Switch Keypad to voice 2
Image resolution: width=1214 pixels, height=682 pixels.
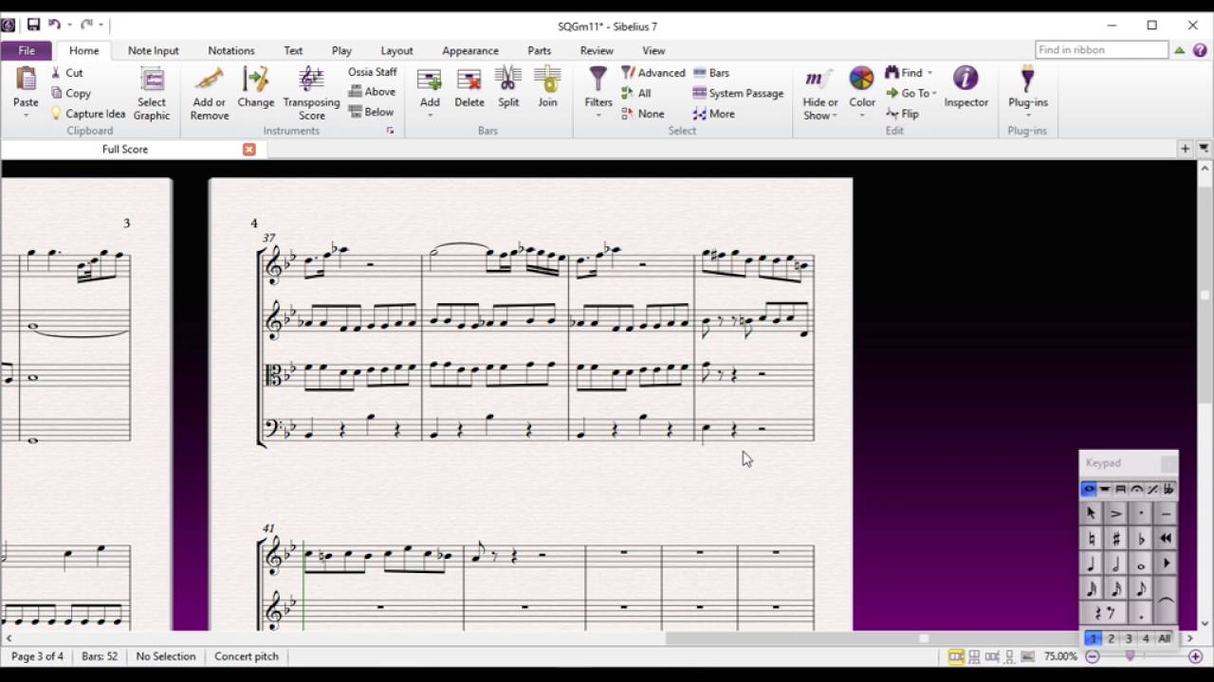[1111, 638]
